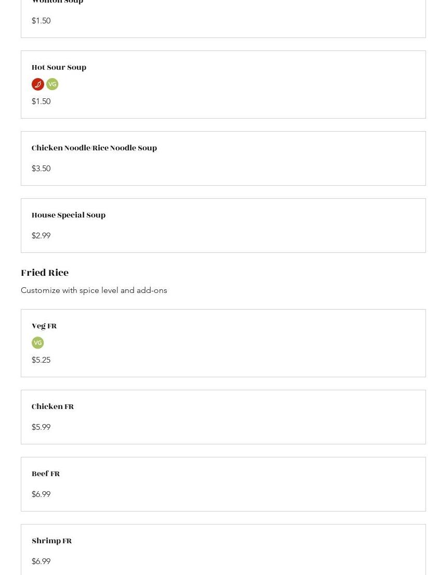Click the $6.99 price of Shrimp FR
Viewport: 439px width, 575px height.
(x=41, y=561)
